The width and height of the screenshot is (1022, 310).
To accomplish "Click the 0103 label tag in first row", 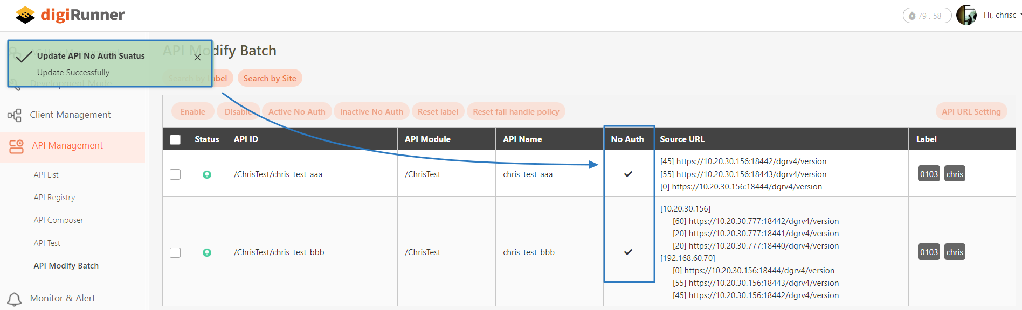I will pyautogui.click(x=929, y=174).
